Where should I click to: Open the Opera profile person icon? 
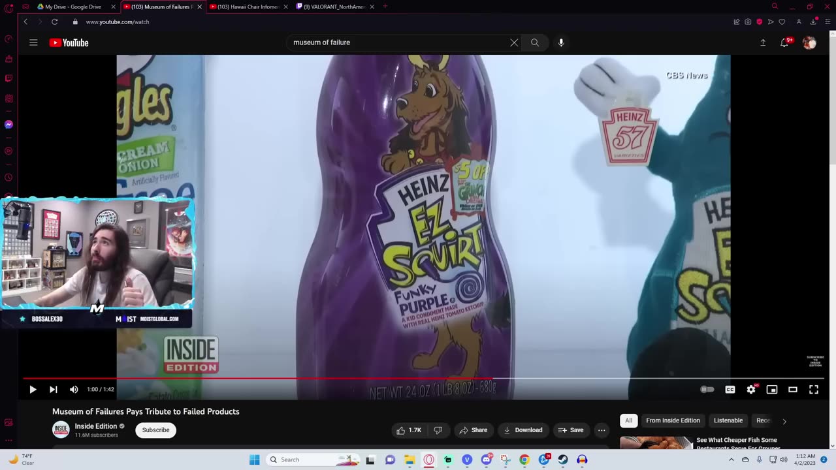pyautogui.click(x=799, y=22)
